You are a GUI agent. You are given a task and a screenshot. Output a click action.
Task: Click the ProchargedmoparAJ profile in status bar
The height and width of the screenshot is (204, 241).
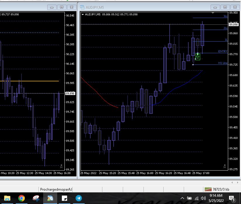tap(56, 189)
